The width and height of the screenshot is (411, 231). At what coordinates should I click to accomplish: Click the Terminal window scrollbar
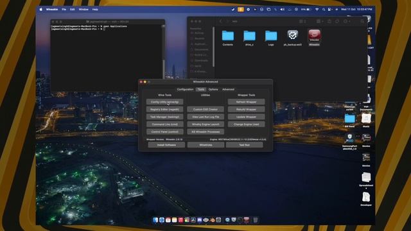(x=163, y=69)
